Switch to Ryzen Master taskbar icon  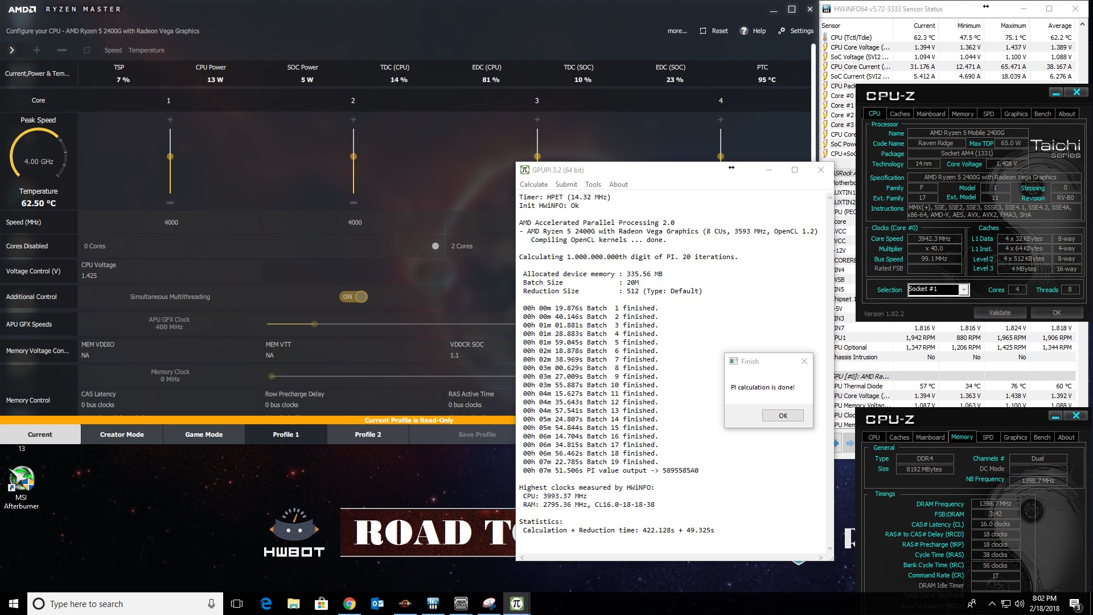click(405, 604)
